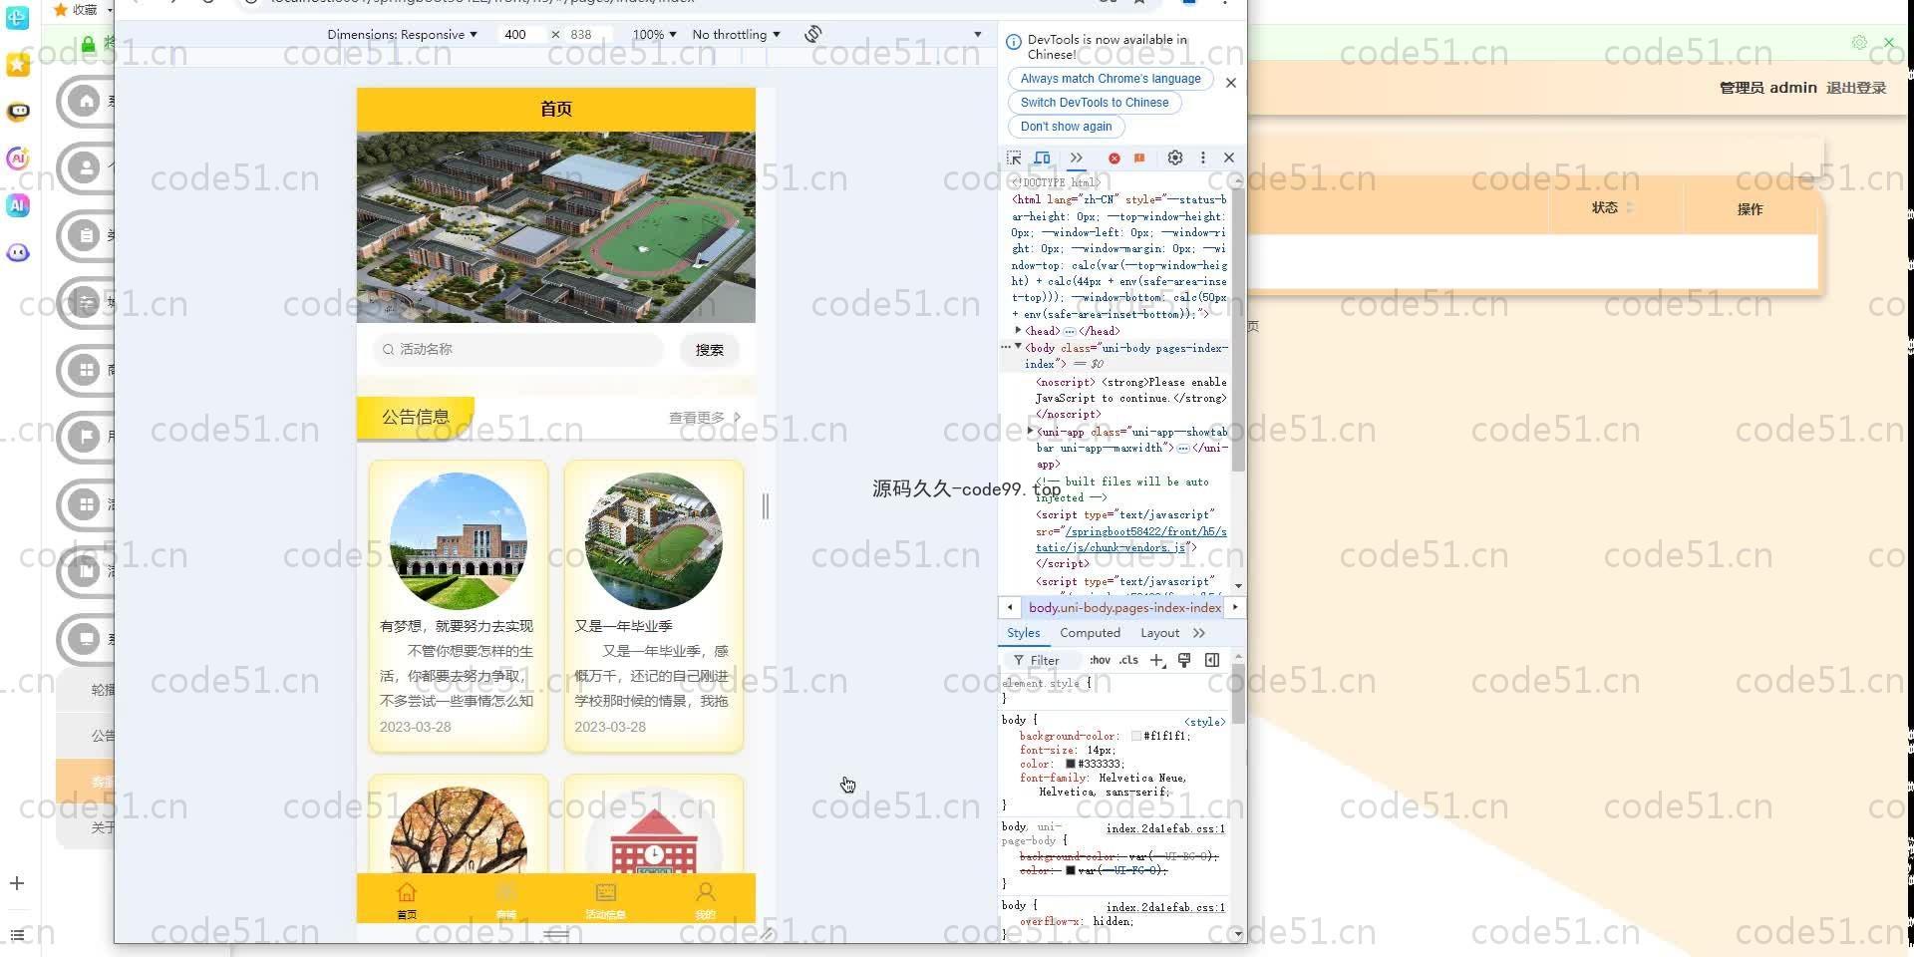Click the viewport width field 400
Viewport: 1914px width, 957px height.
pyautogui.click(x=521, y=34)
